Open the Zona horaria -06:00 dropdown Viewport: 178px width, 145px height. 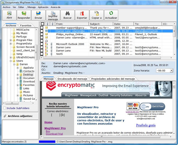click(x=171, y=71)
